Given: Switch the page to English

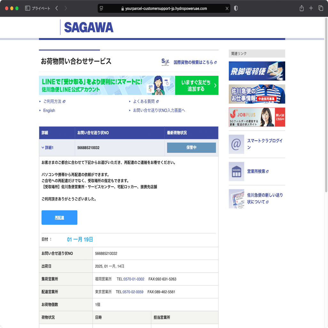Looking at the screenshot, I should [x=49, y=110].
